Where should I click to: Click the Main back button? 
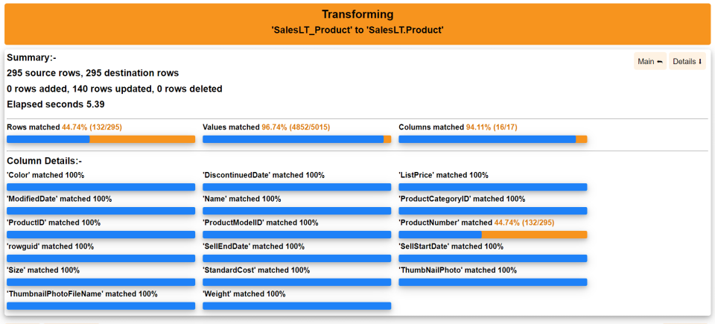click(x=650, y=62)
